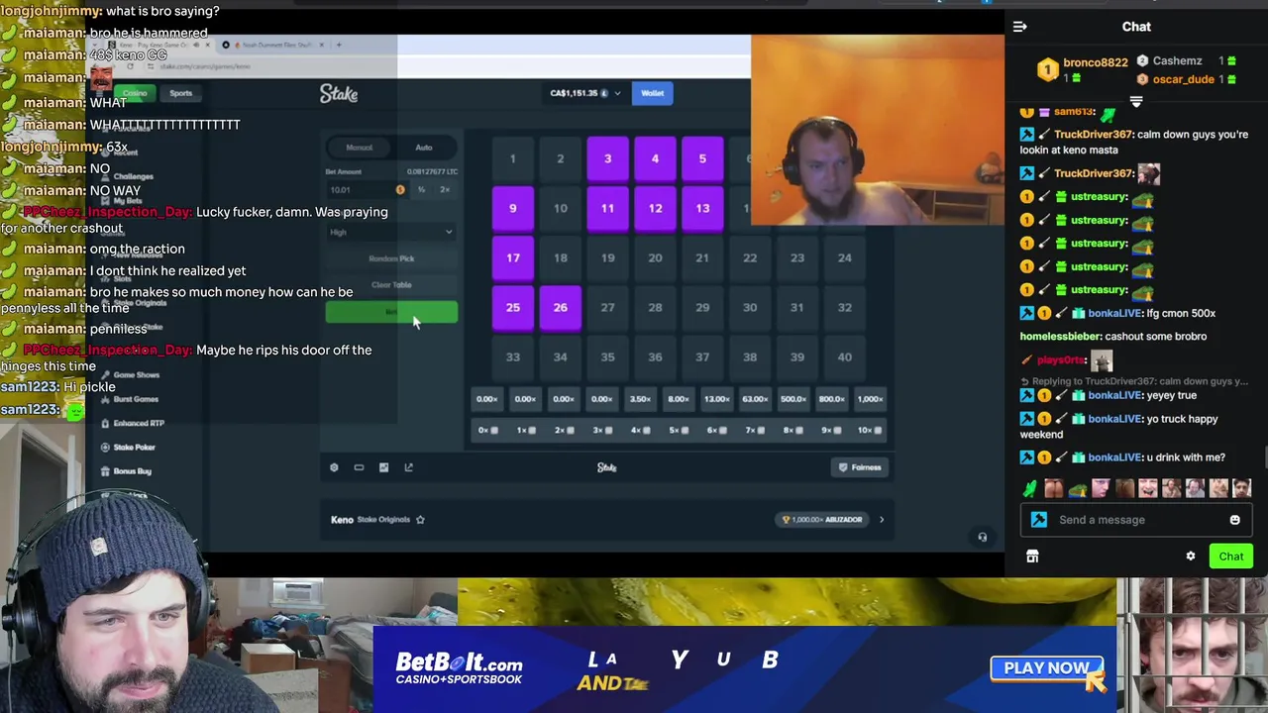Viewport: 1268px width, 713px height.
Task: Deselect Keno tile number 17
Action: point(512,257)
